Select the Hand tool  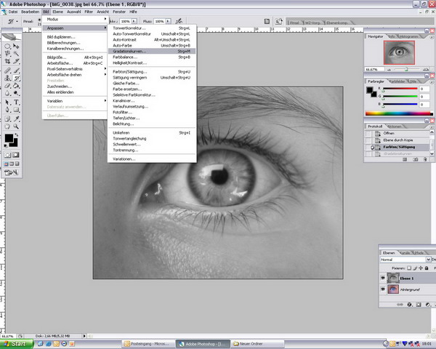tap(7, 127)
